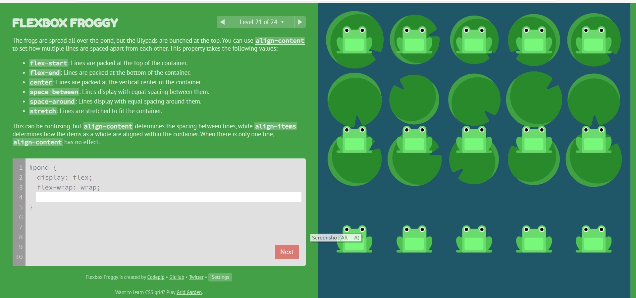Screen dimensions: 636x298
Task: Select the green frog in the top-left lilypad
Action: click(x=354, y=40)
